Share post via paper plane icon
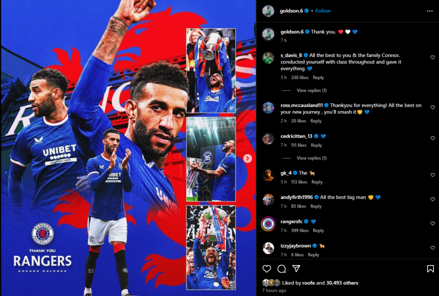This screenshot has height=296, width=439. tap(296, 269)
